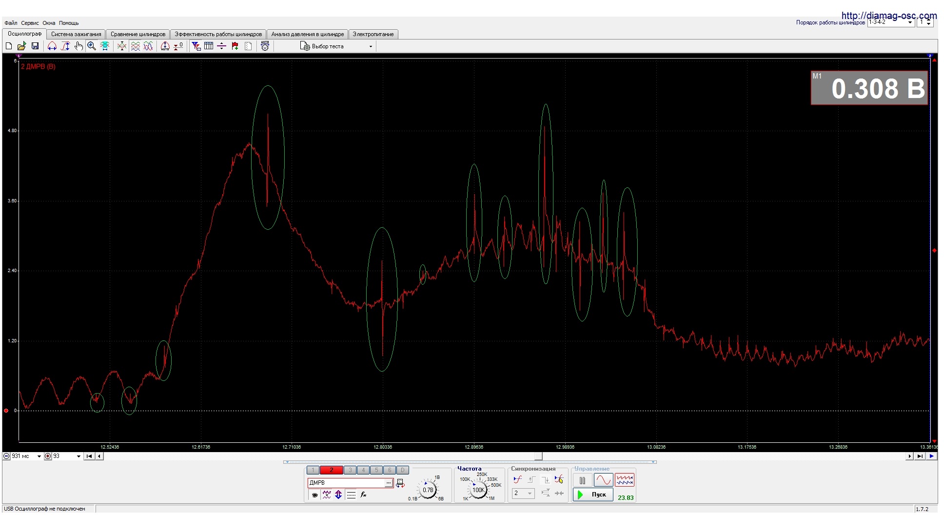The image size is (944, 515).
Task: Click the divider line with arrows icon
Action: tap(222, 46)
